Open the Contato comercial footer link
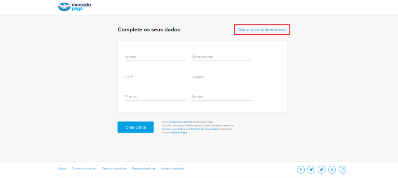The width and height of the screenshot is (398, 178). pos(84,168)
